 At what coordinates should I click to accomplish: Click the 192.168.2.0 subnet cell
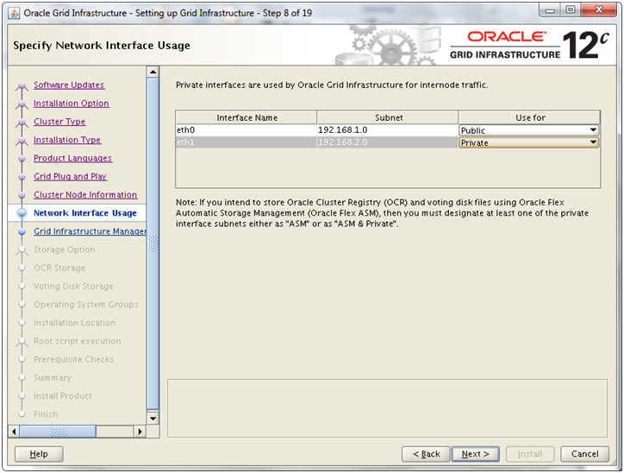click(x=387, y=142)
